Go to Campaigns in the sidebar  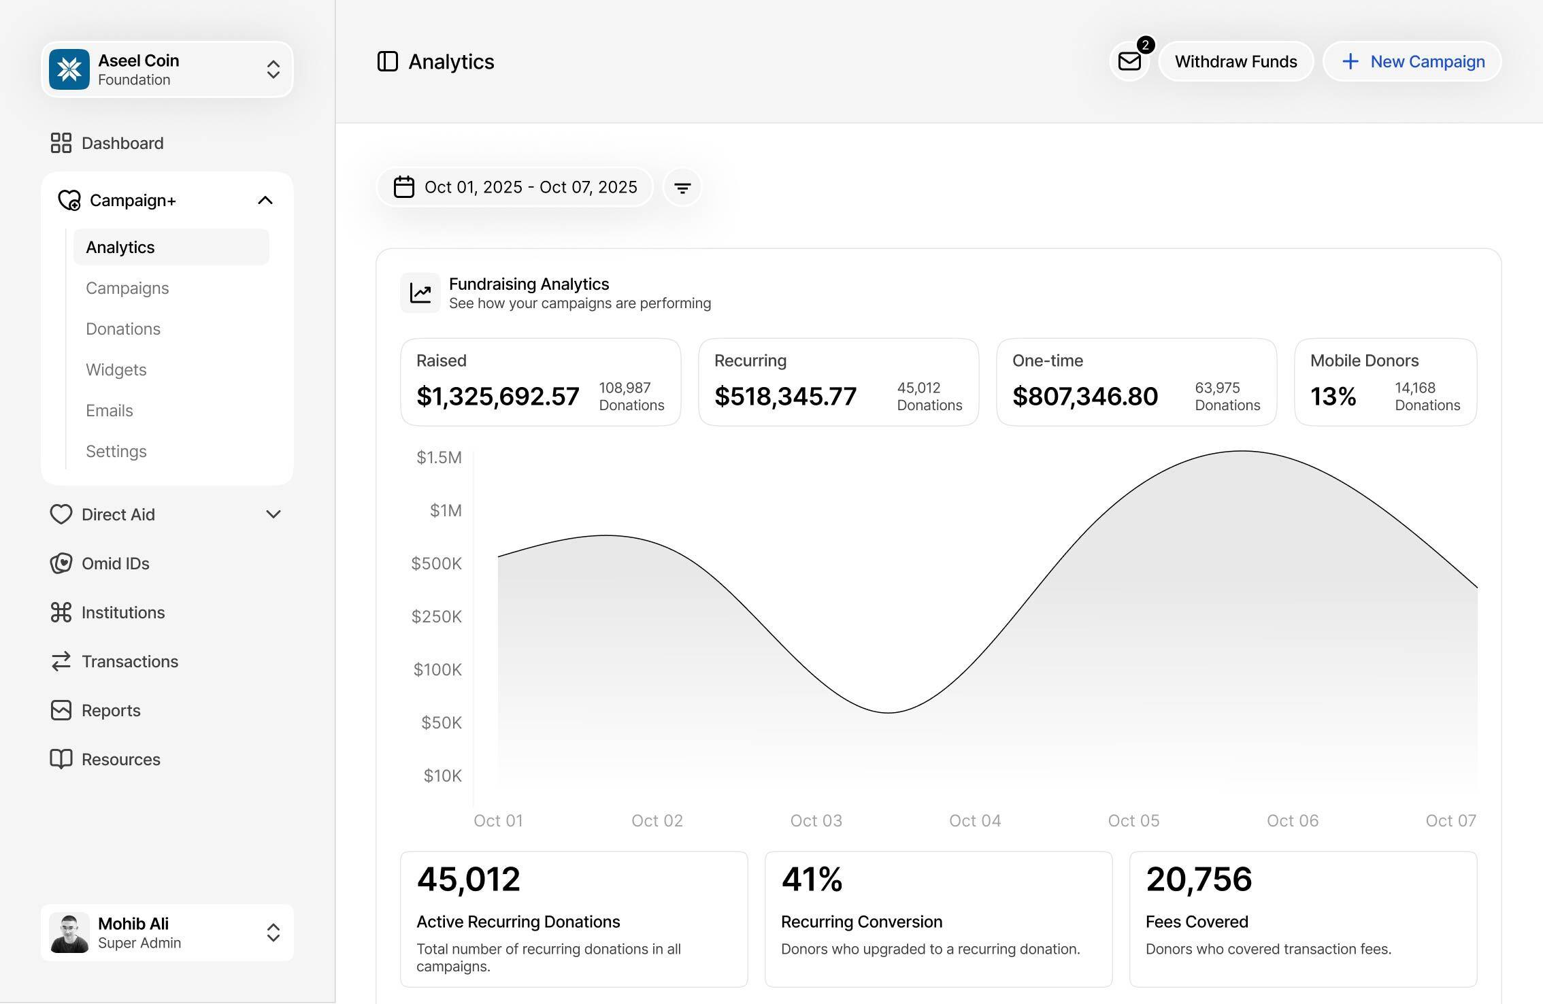127,288
